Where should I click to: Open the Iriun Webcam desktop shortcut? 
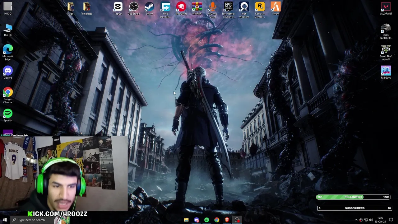pos(244,10)
